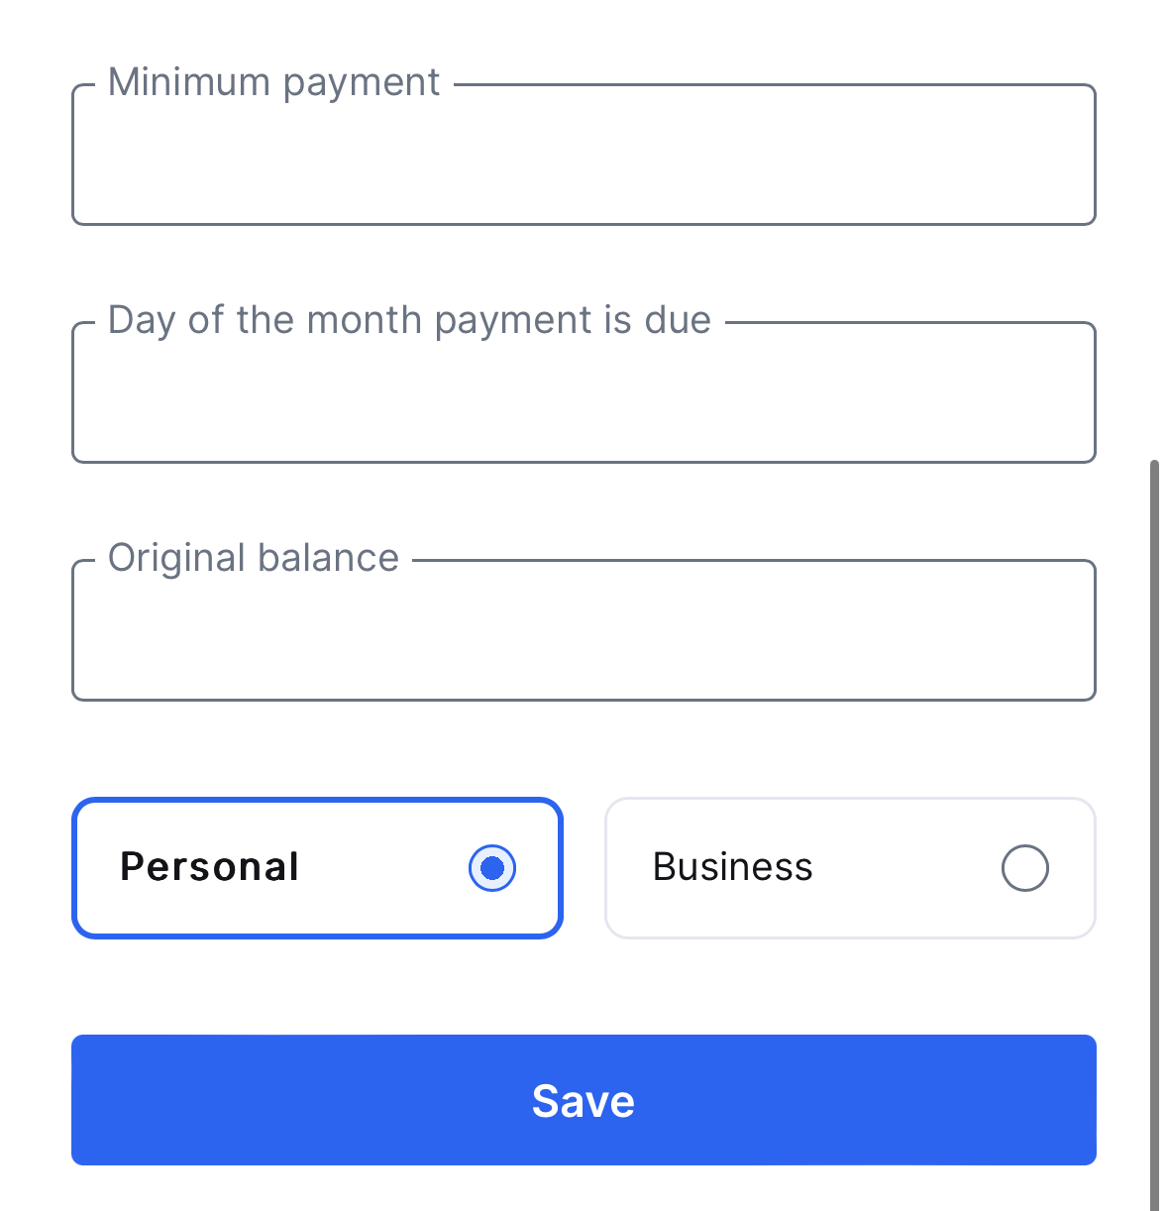Click the Business option text

point(732,867)
